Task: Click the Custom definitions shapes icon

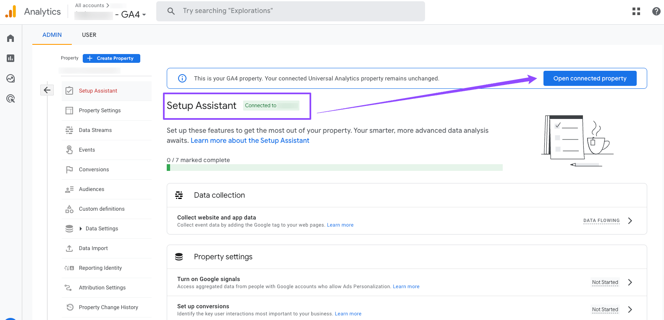Action: 69,209
